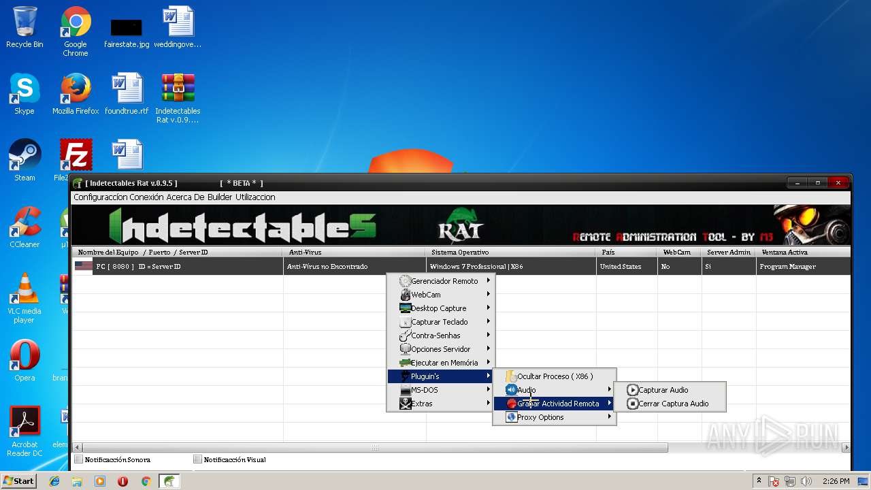The width and height of the screenshot is (871, 490).
Task: Open the Acerca De menu
Action: (186, 197)
